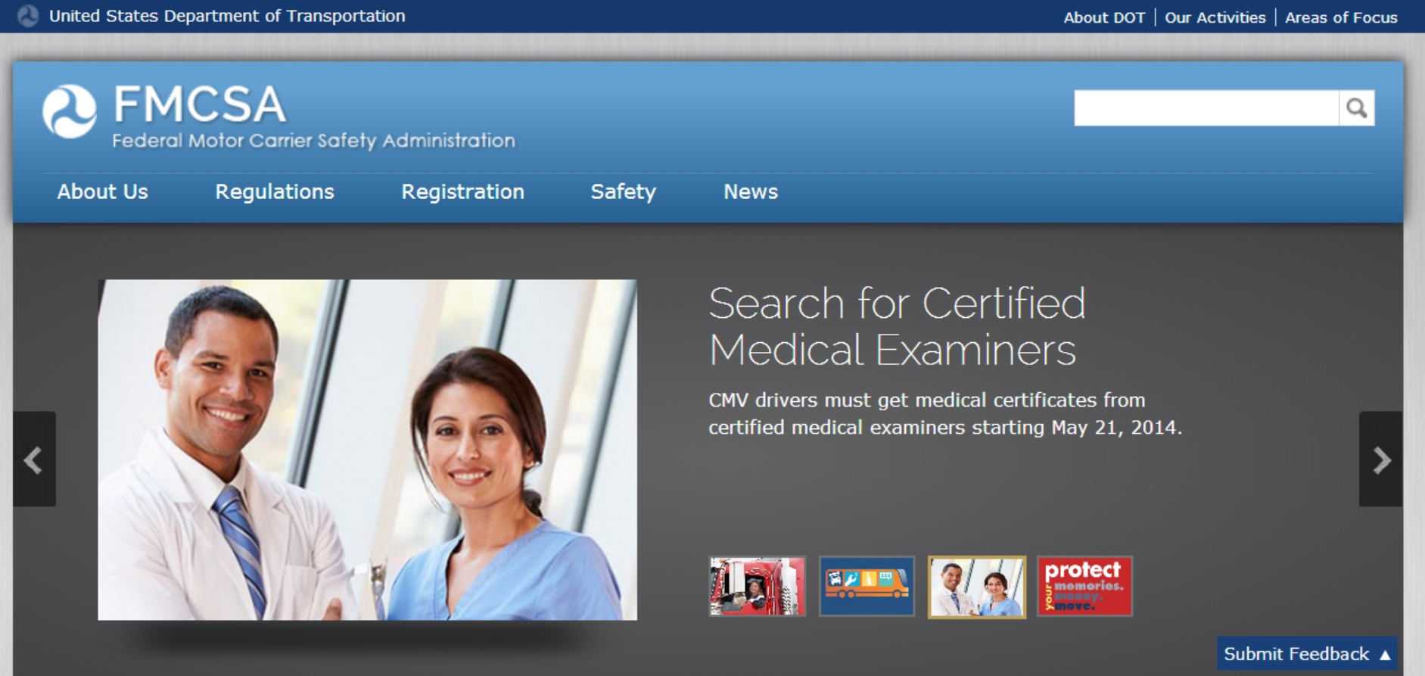Click the About DOT link
Viewport: 1425px width, 676px height.
[x=1104, y=17]
